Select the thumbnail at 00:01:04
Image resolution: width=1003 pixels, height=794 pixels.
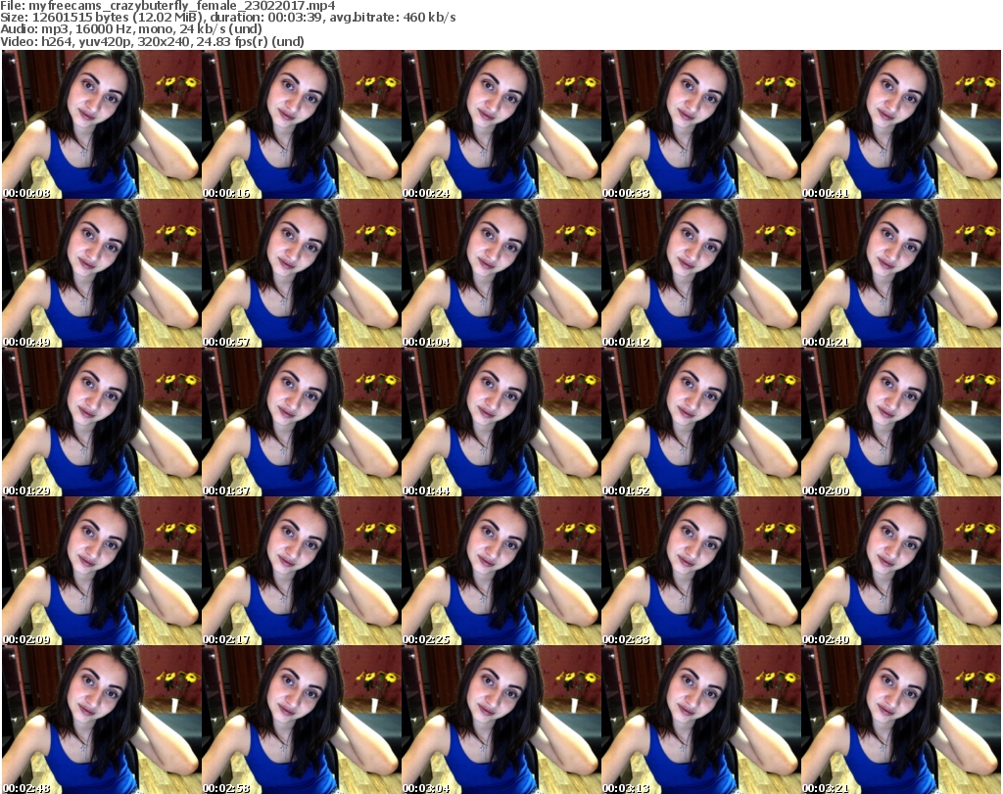pos(501,273)
